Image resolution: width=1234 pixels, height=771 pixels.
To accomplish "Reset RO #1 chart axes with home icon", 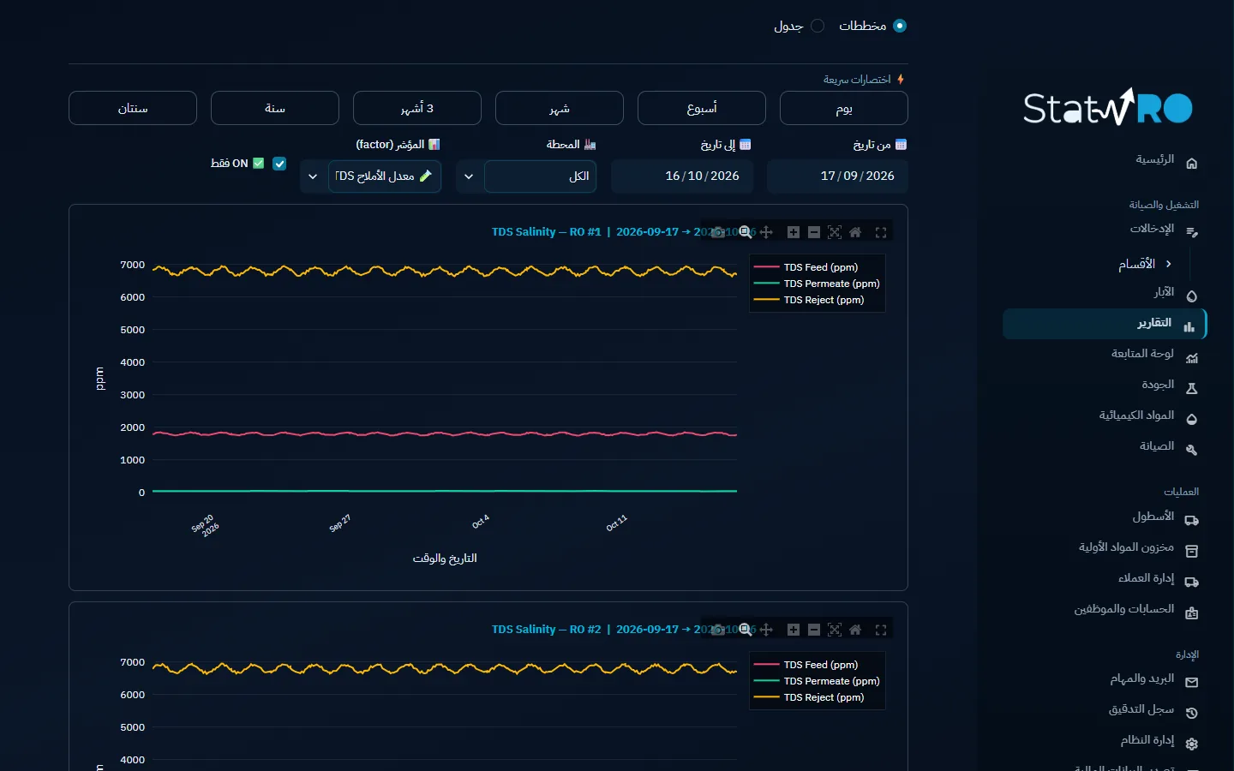I will [855, 232].
